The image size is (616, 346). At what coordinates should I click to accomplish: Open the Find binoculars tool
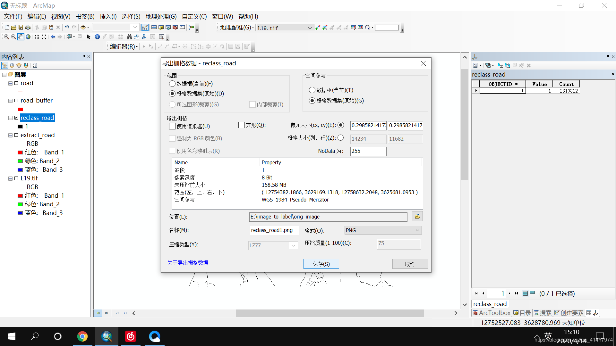click(x=129, y=37)
